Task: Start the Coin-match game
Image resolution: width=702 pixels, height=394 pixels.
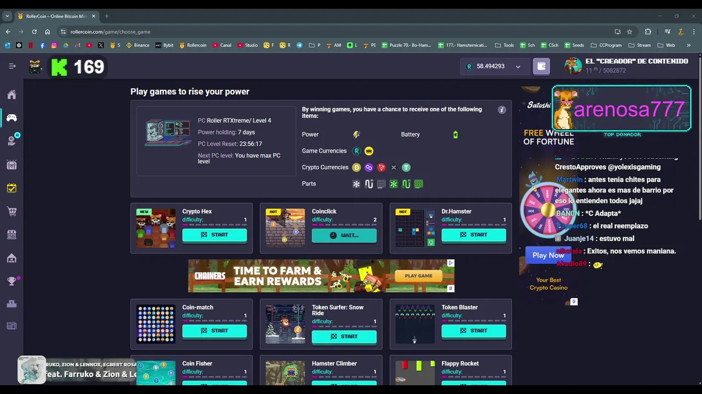Action: (x=214, y=331)
